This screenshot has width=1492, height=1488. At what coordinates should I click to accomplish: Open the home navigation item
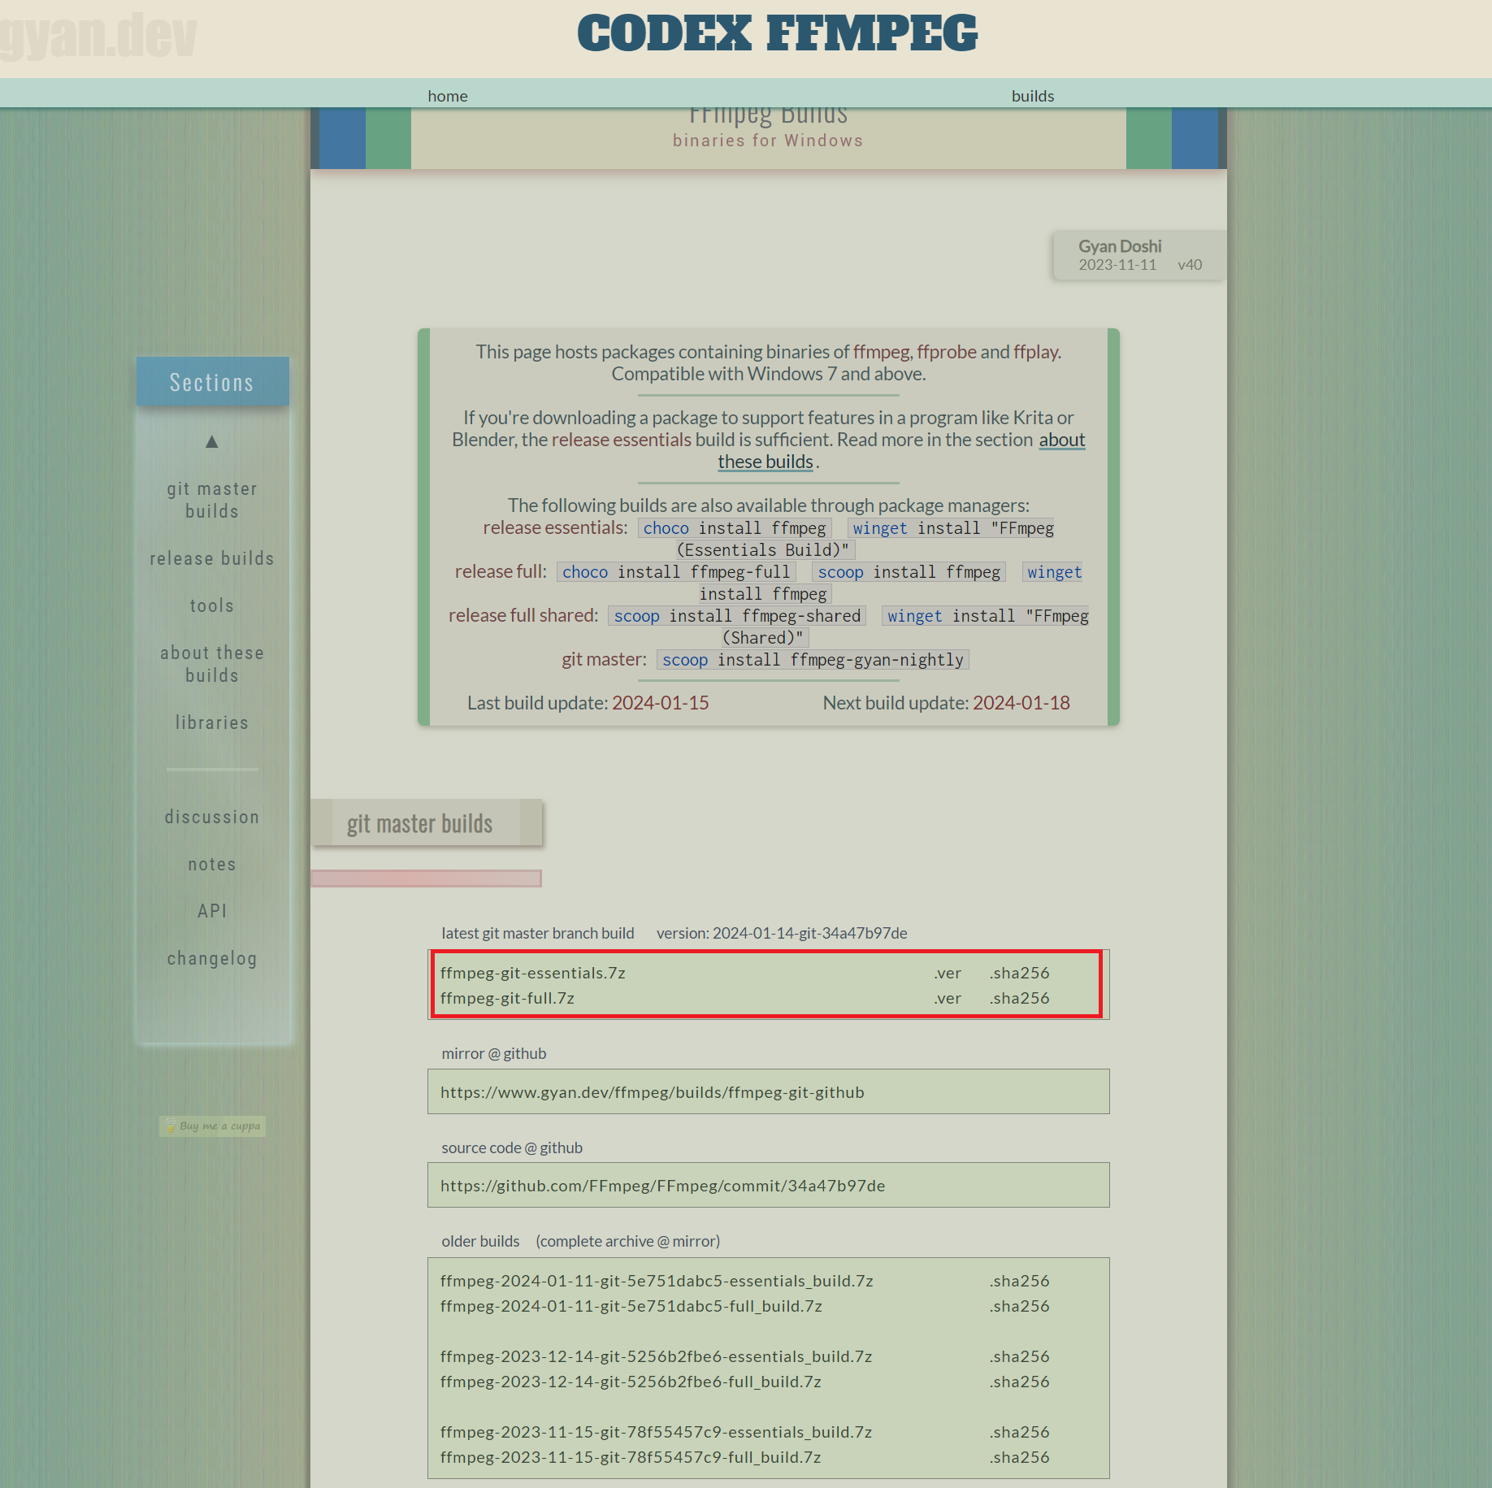coord(448,96)
